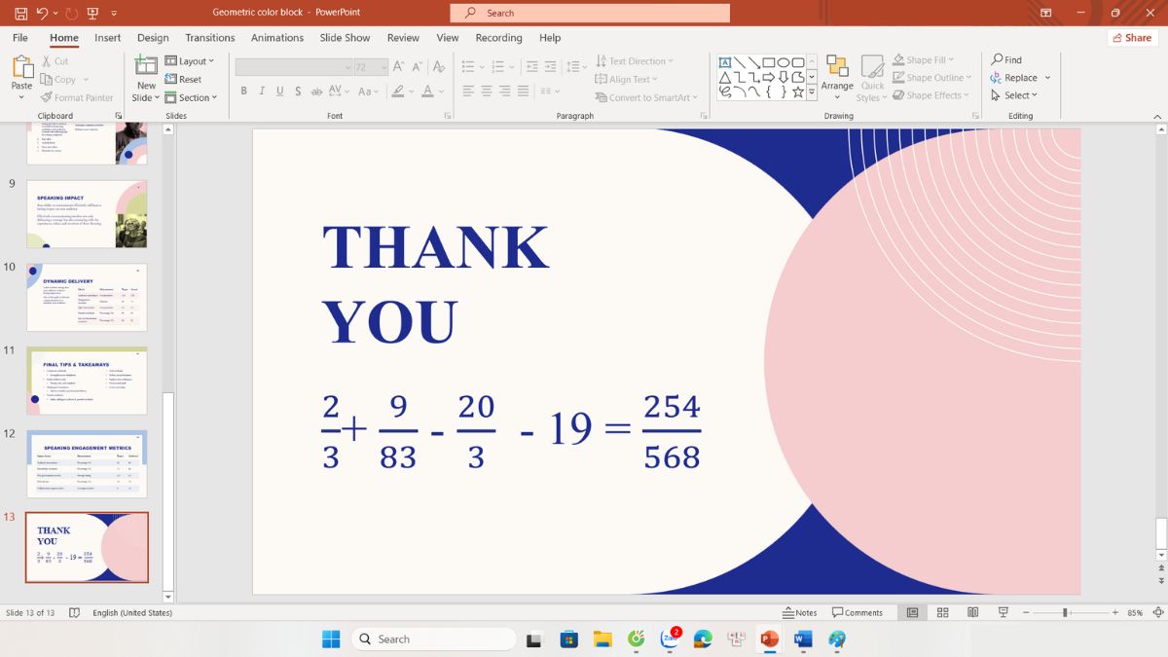This screenshot has width=1168, height=657.
Task: Click the Cut scissors button
Action: [x=55, y=60]
